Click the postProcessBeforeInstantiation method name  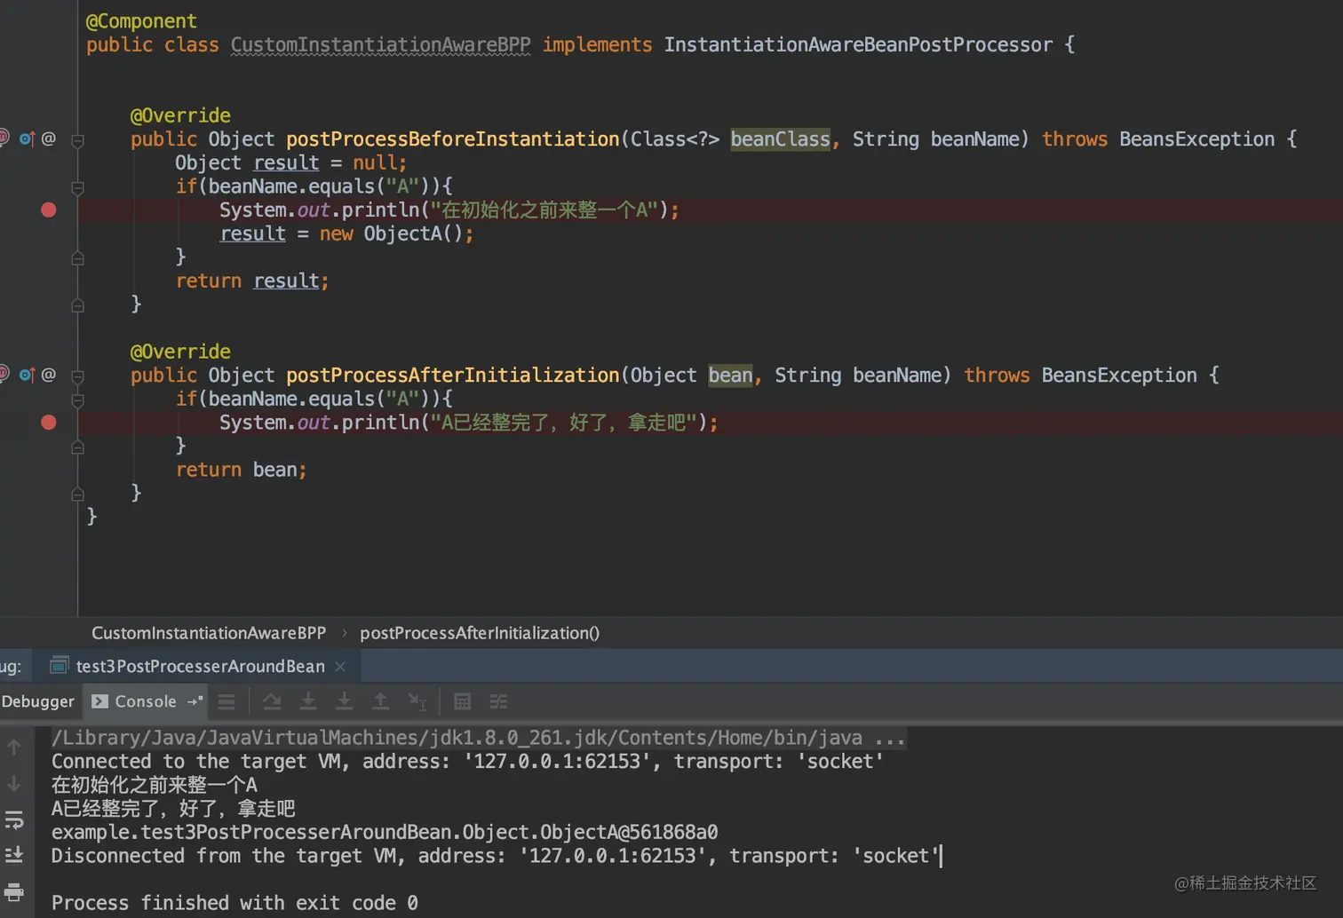coord(452,139)
